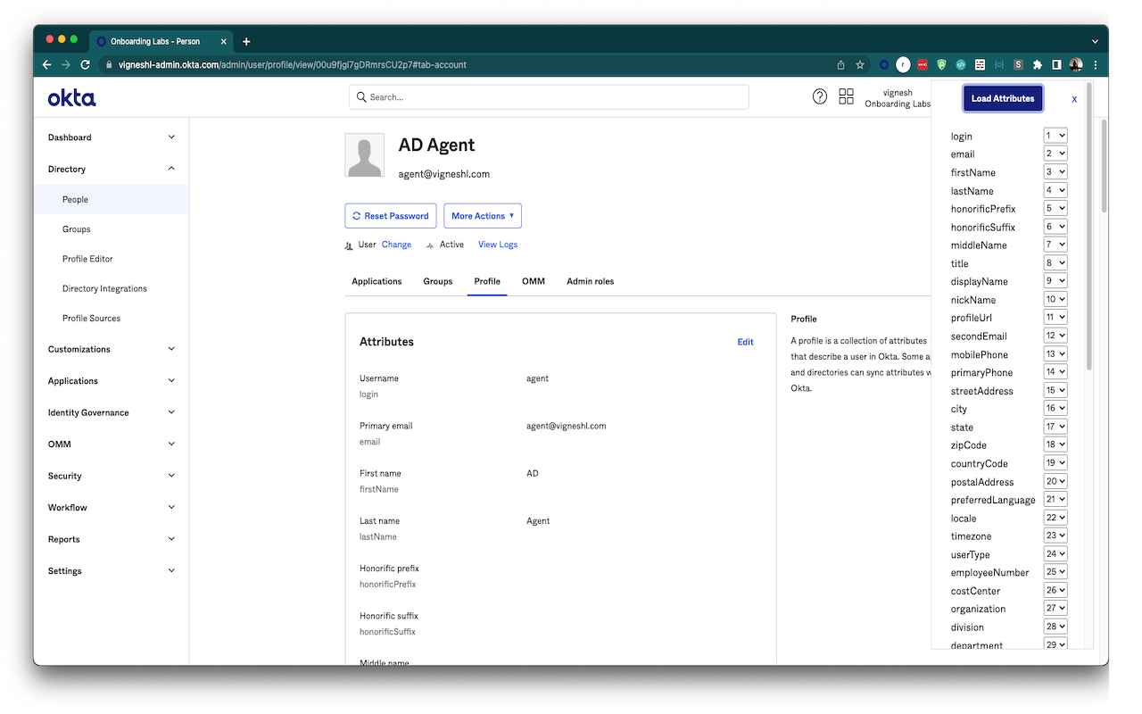Open the More Actions dropdown
The width and height of the screenshot is (1142, 714).
483,216
